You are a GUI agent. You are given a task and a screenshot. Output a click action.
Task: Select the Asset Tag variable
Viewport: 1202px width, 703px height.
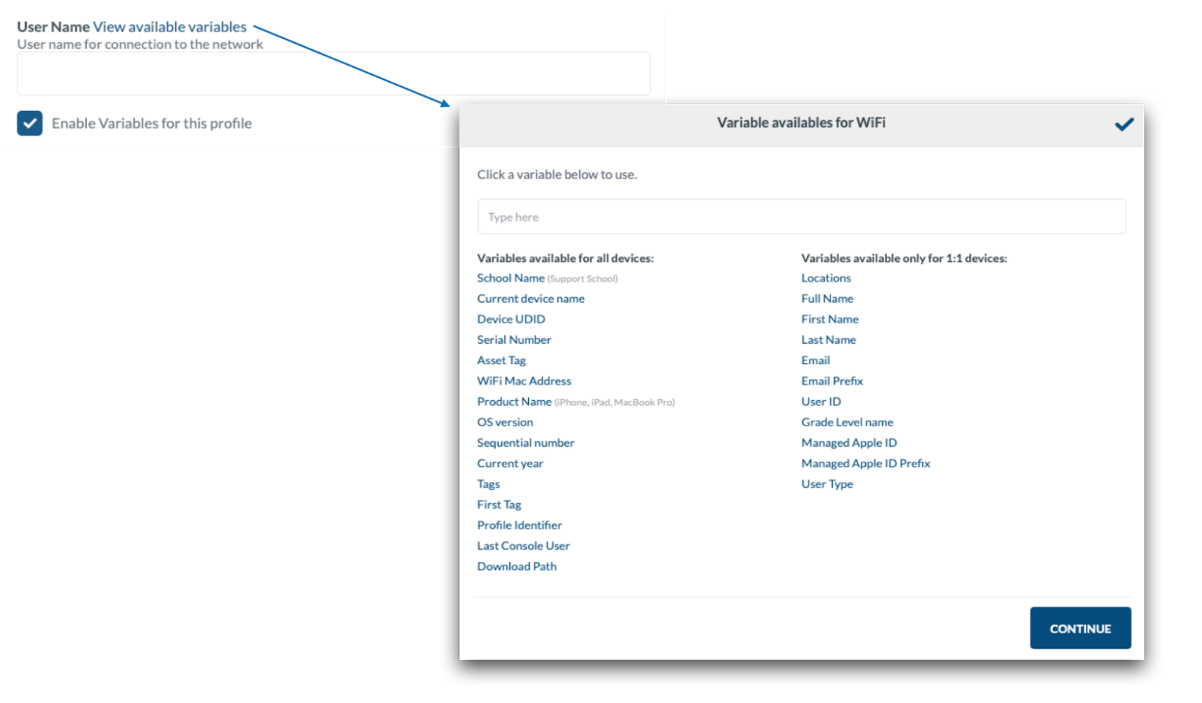click(501, 360)
